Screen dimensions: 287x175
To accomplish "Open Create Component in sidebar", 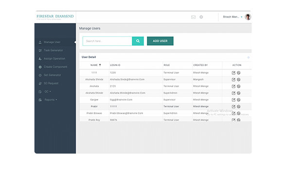I will tap(55, 67).
